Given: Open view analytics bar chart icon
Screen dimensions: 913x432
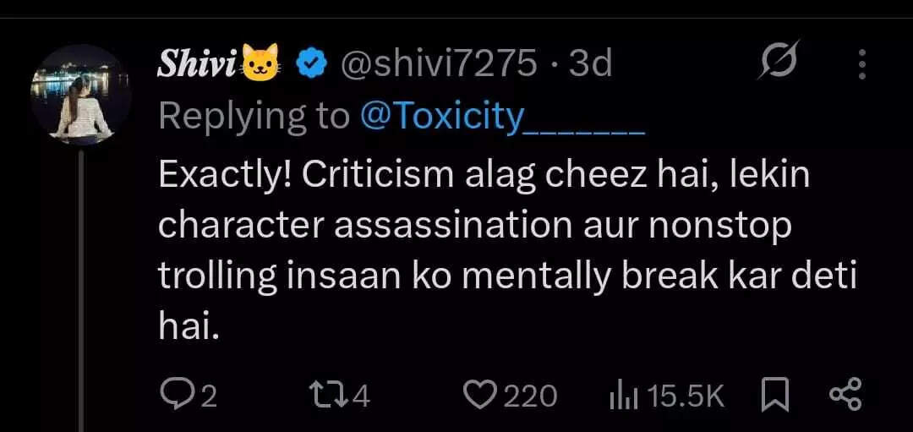Looking at the screenshot, I should coord(625,396).
